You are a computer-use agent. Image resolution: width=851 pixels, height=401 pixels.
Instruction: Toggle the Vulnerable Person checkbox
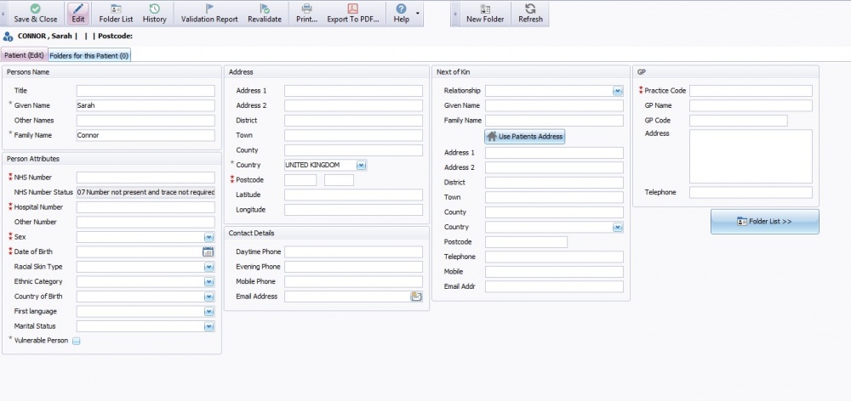pyautogui.click(x=76, y=342)
